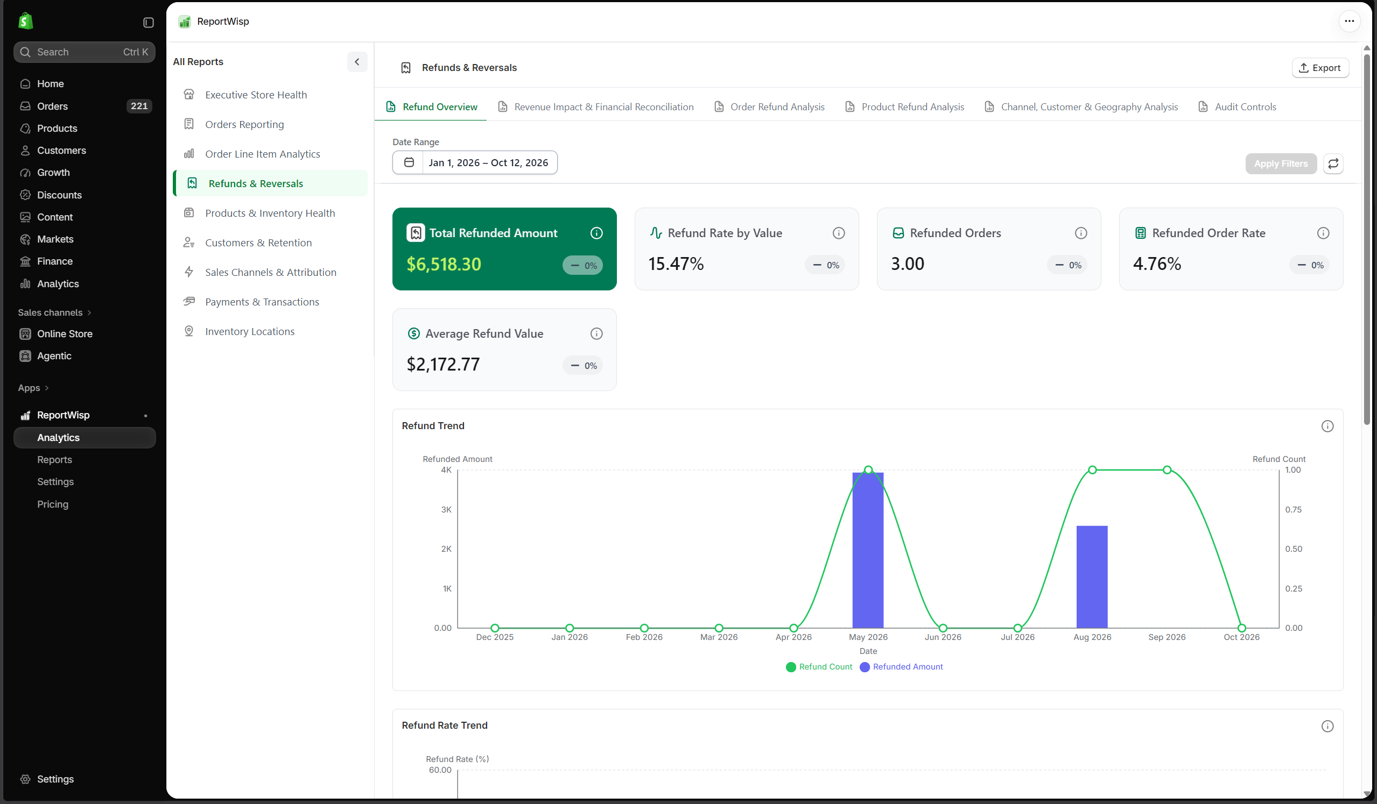Show info for Refund Rate by Value

[838, 233]
